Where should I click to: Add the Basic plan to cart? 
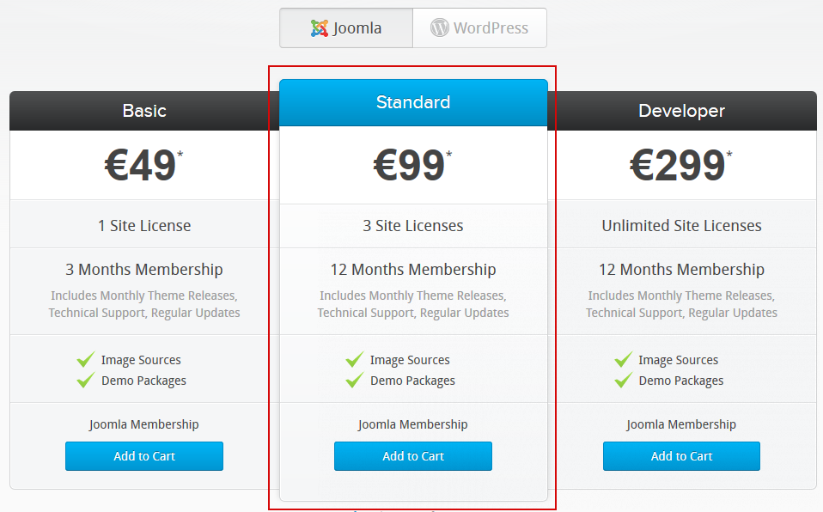pyautogui.click(x=144, y=456)
